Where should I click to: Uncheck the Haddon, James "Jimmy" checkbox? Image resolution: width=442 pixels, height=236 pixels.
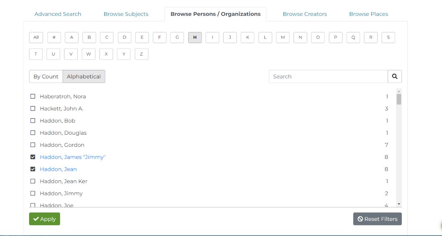(33, 157)
